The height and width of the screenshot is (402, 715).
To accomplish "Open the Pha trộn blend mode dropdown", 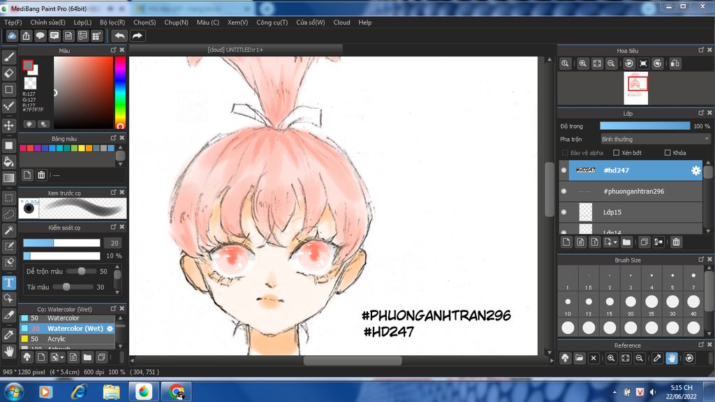I will (x=655, y=139).
